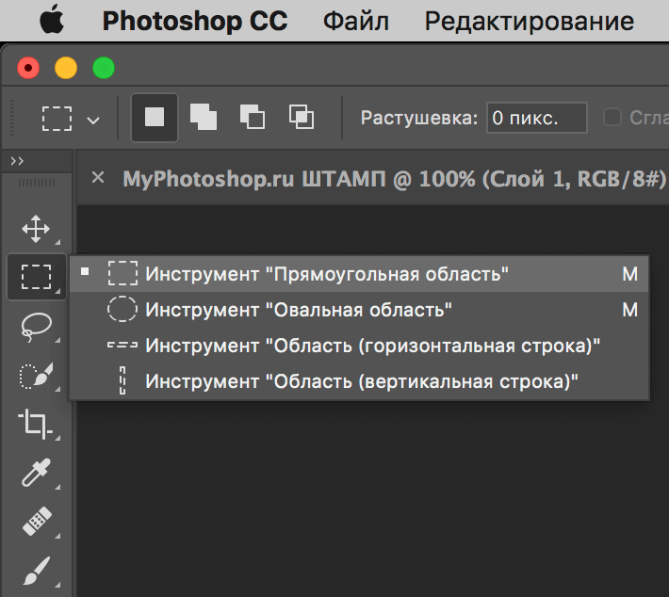The height and width of the screenshot is (597, 669).
Task: Close the MyPhotoshop.ru ШТАМП document tab
Action: click(x=98, y=177)
